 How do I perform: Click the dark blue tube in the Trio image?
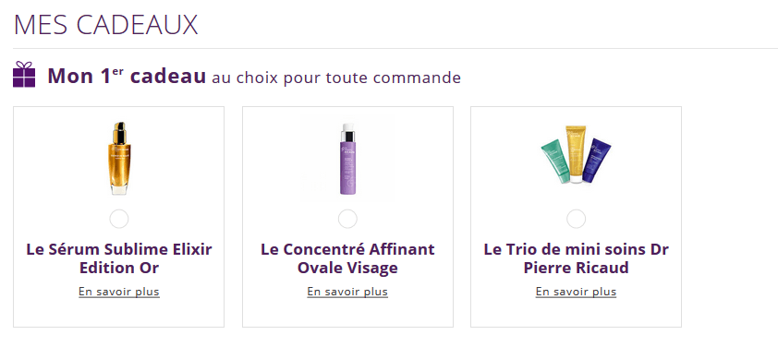[x=595, y=160]
